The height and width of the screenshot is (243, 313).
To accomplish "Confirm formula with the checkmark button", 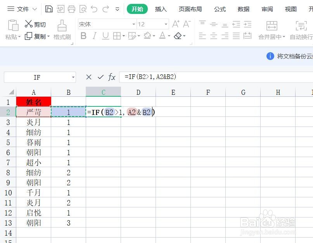I will [100, 77].
